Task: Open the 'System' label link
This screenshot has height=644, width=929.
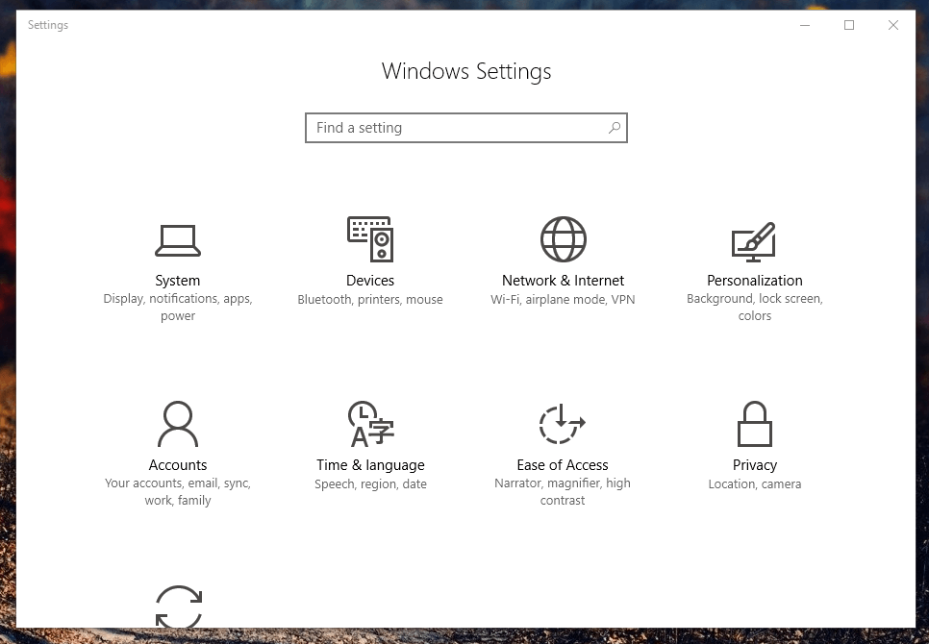Action: click(178, 281)
